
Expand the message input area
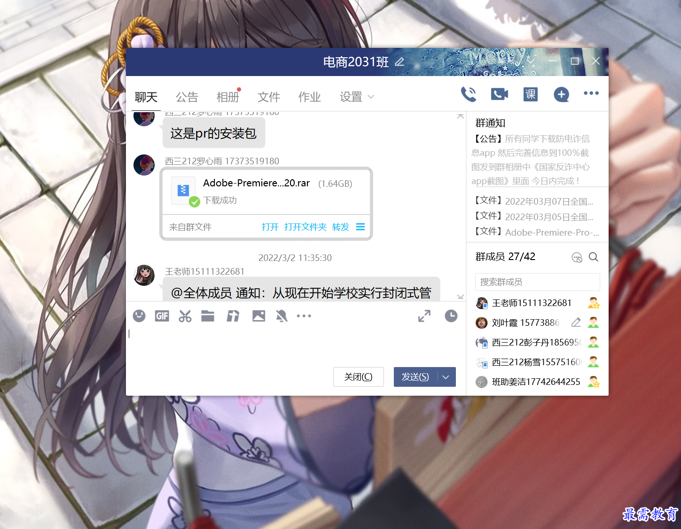point(424,316)
